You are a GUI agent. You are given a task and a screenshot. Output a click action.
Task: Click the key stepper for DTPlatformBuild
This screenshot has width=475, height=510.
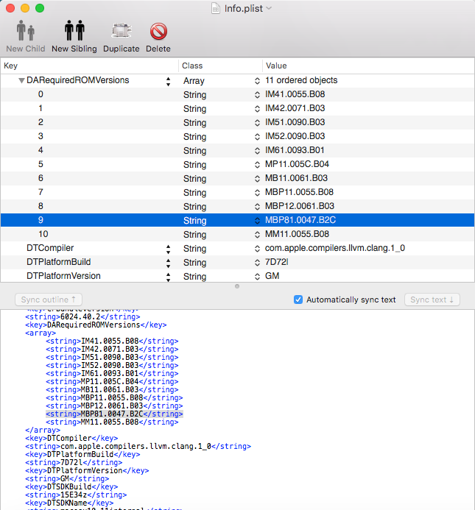(168, 263)
